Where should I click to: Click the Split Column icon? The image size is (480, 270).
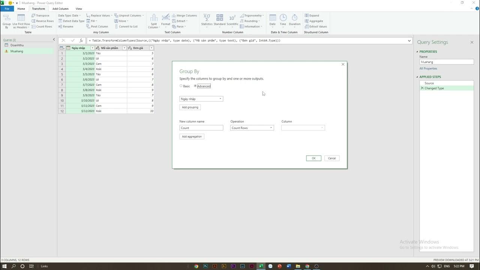(x=154, y=21)
